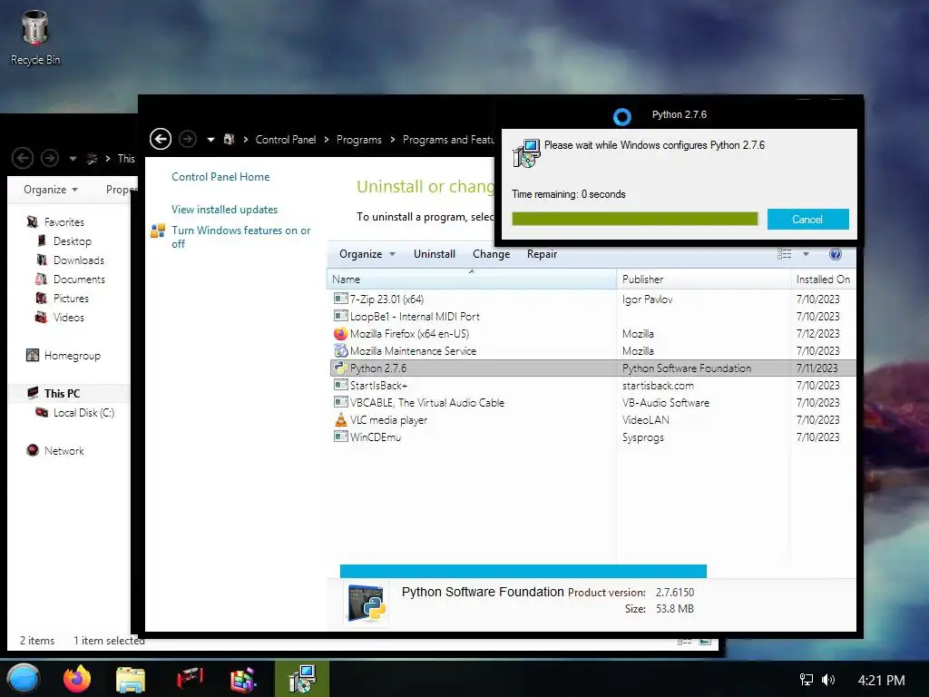The image size is (929, 697).
Task: Click the Forward arrow in Control Panel
Action: [188, 139]
